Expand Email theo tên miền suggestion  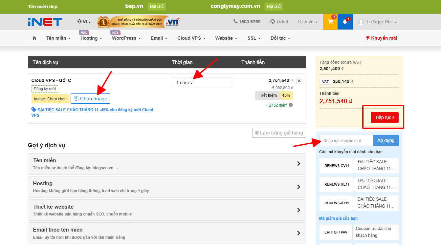(167, 233)
